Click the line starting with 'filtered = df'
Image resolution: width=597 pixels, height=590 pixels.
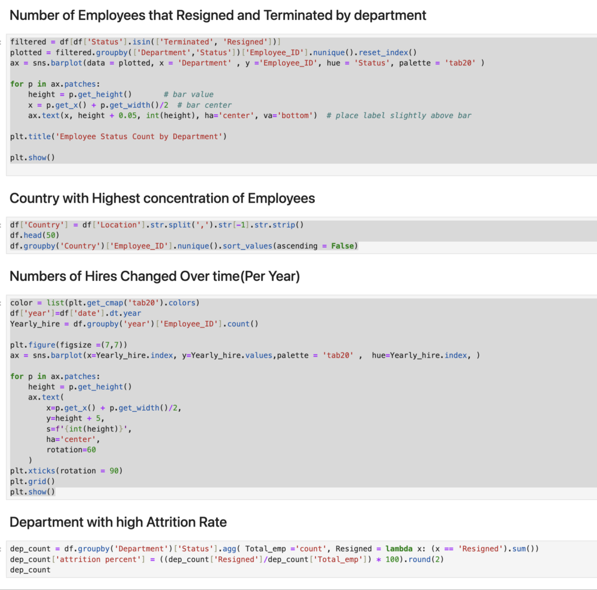point(146,42)
